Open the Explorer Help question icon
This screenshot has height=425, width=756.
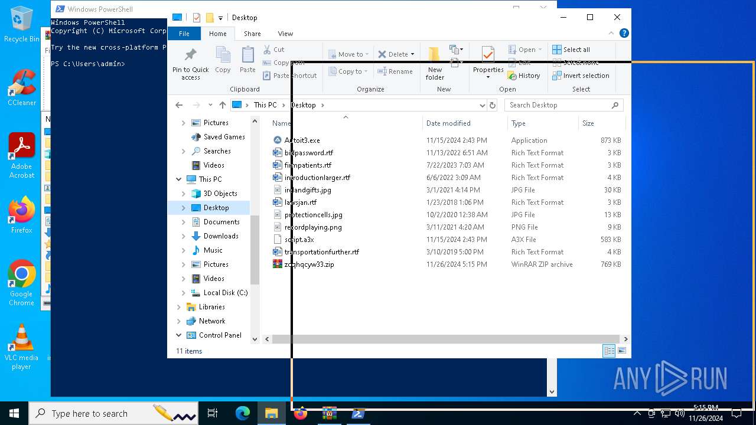click(x=624, y=34)
